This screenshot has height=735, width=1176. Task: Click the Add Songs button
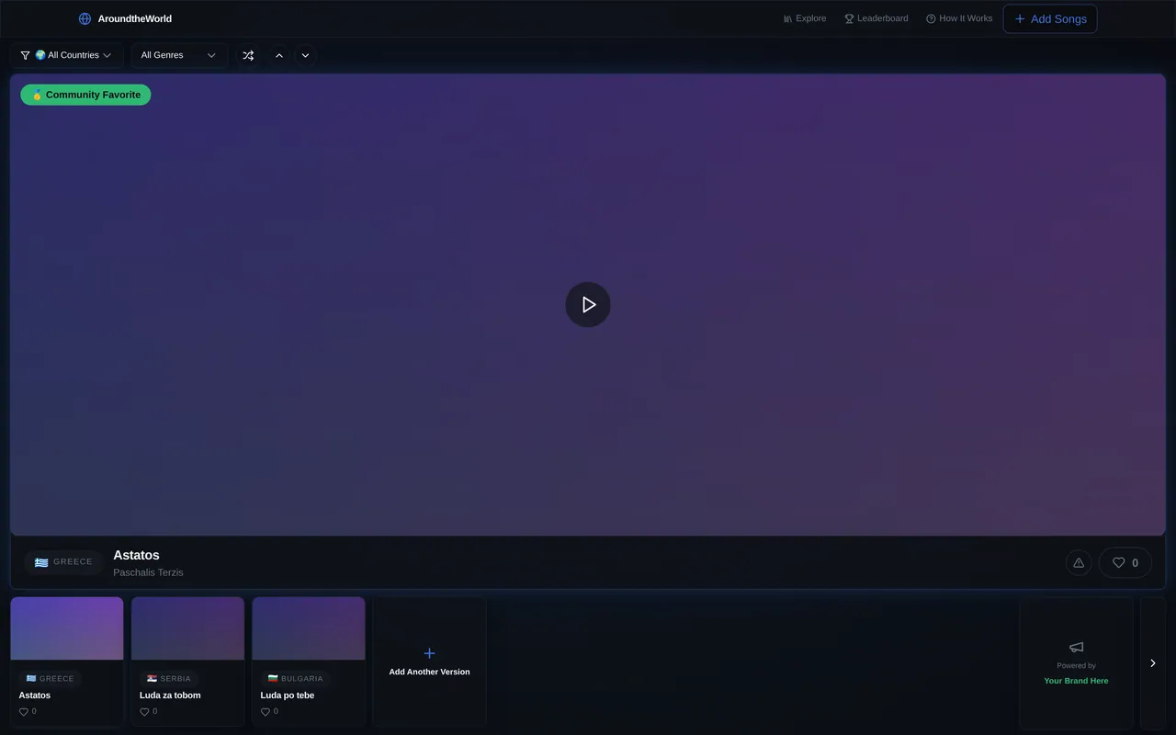click(x=1050, y=18)
